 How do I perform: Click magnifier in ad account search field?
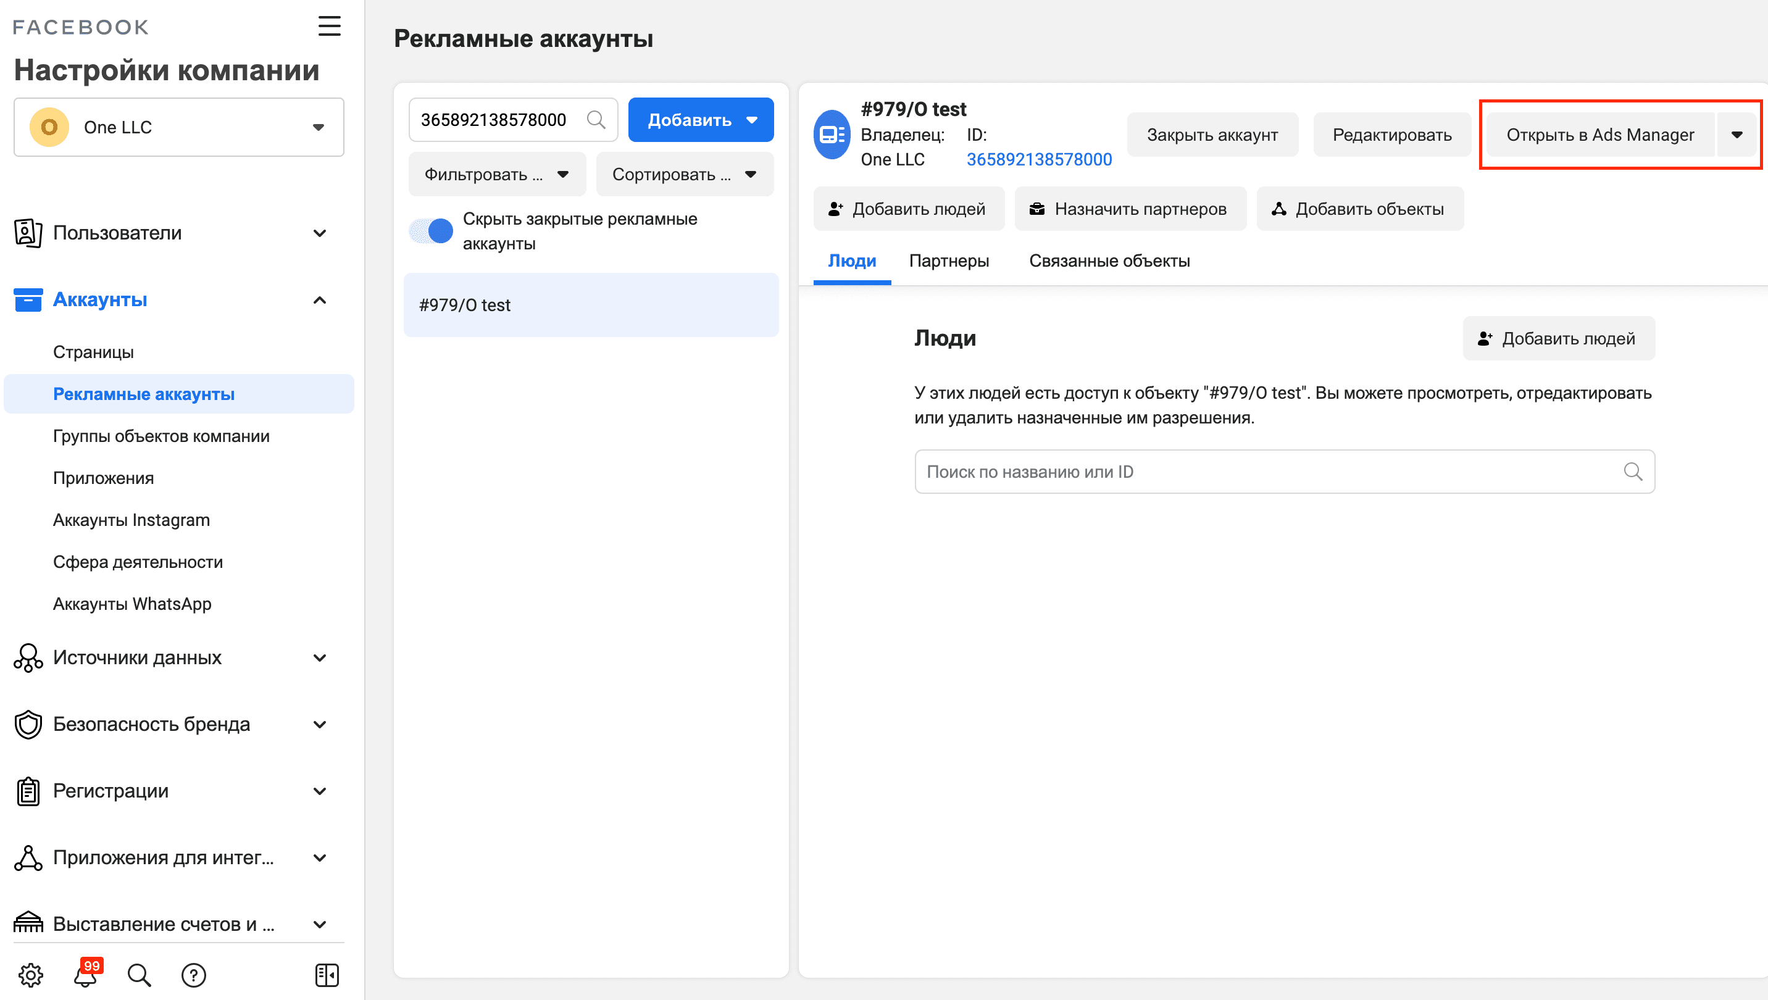596,120
